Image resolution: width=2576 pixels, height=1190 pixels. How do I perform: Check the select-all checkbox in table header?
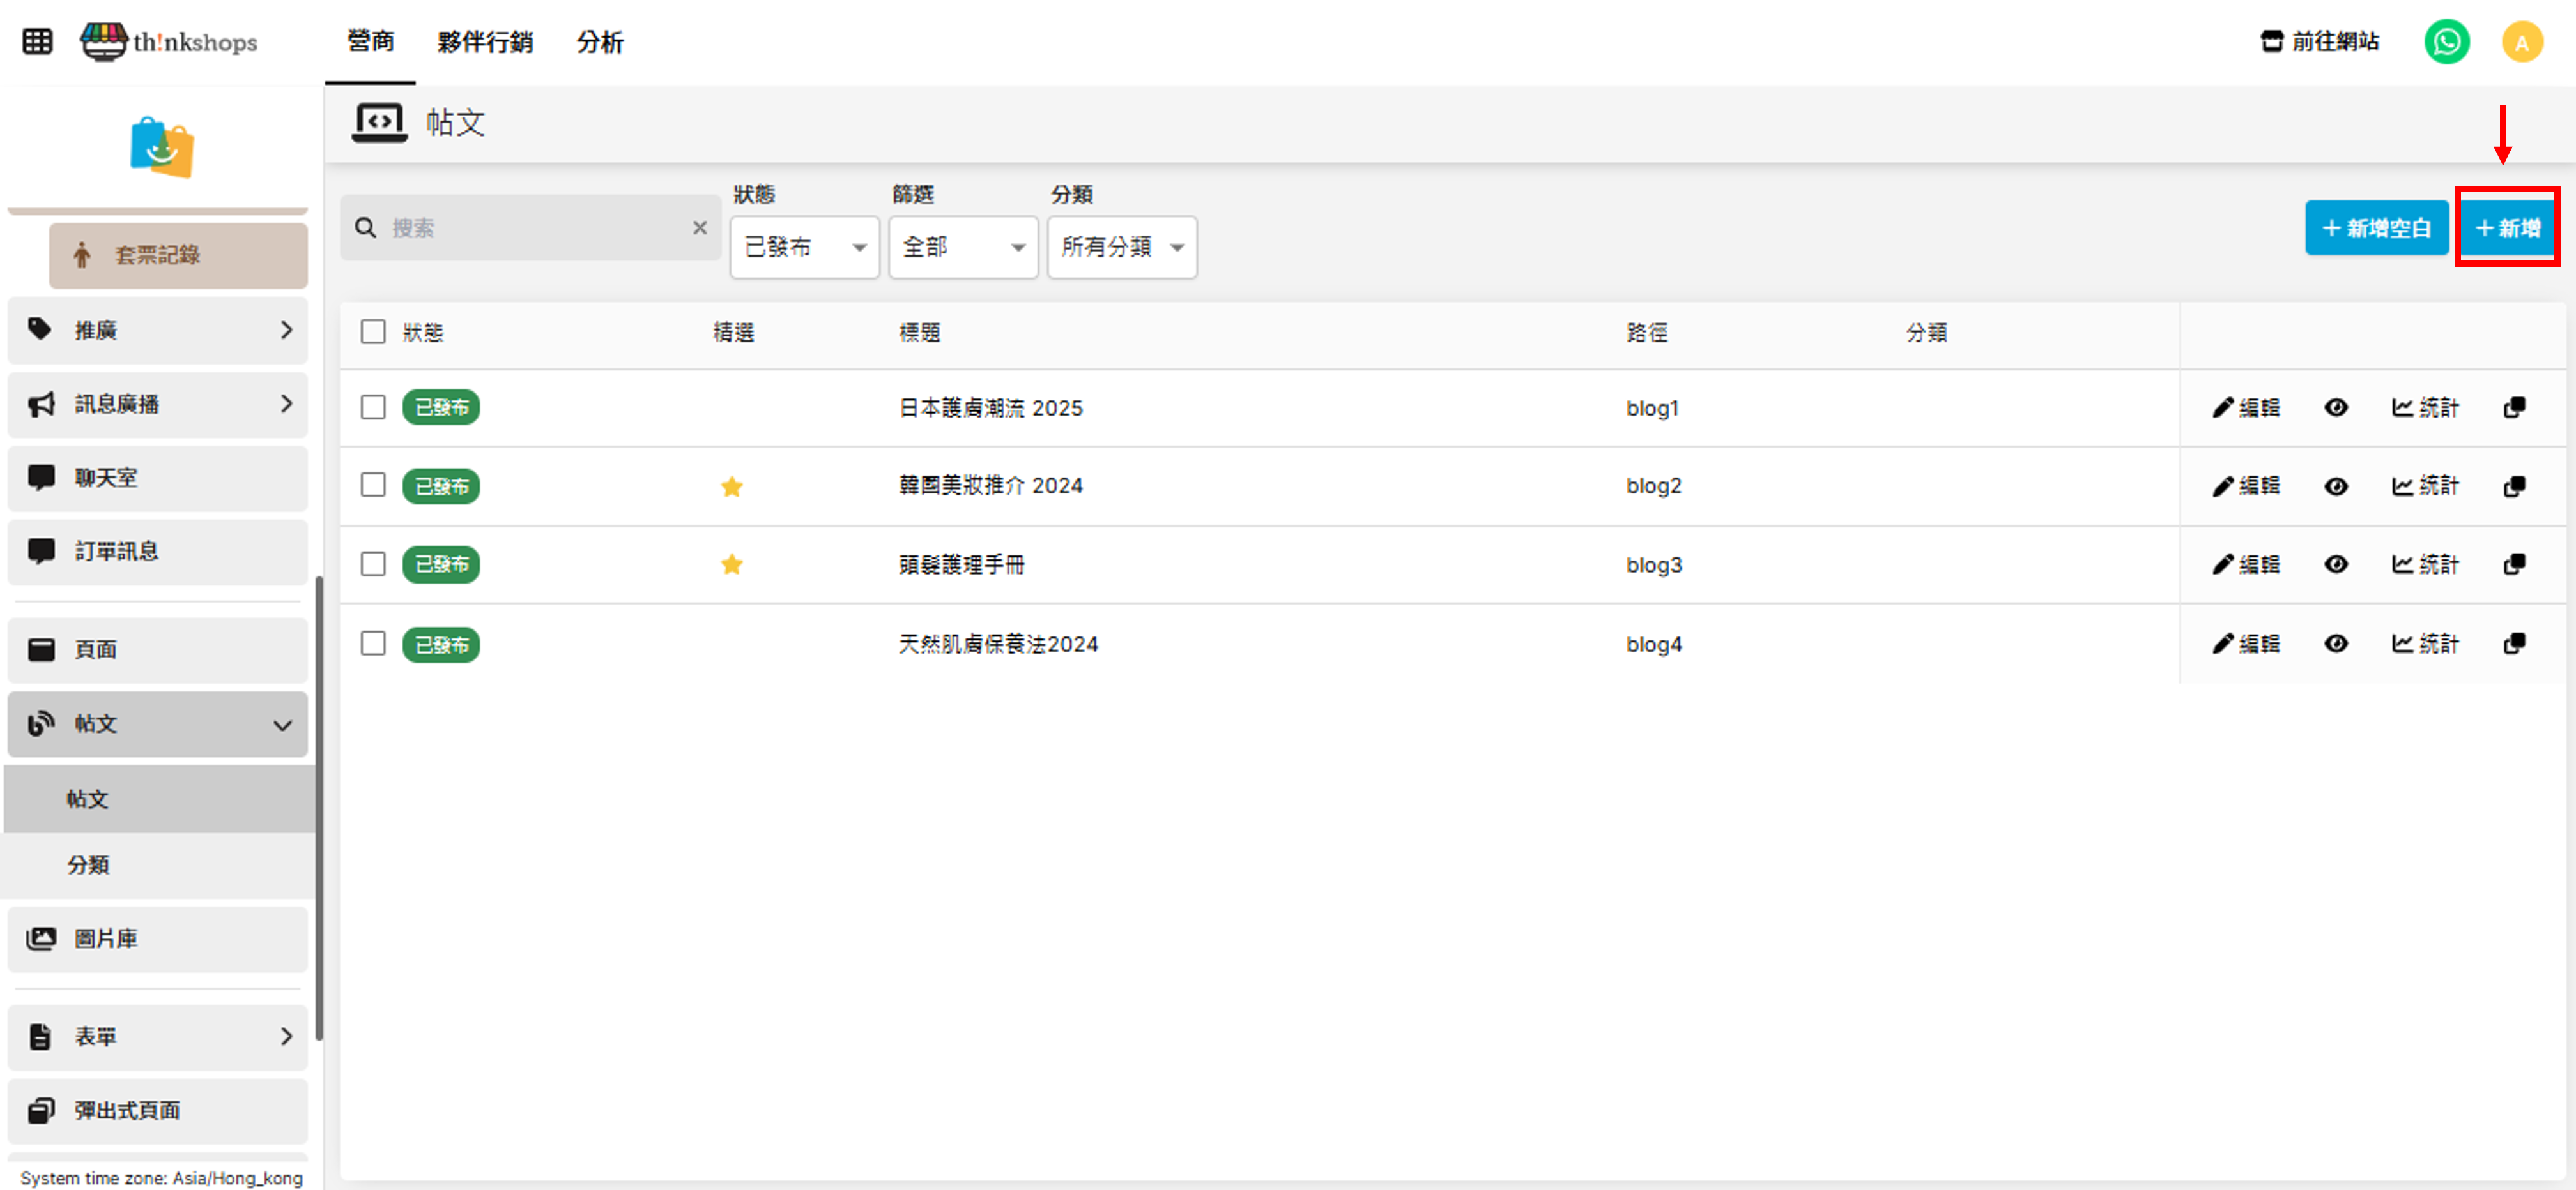[373, 332]
